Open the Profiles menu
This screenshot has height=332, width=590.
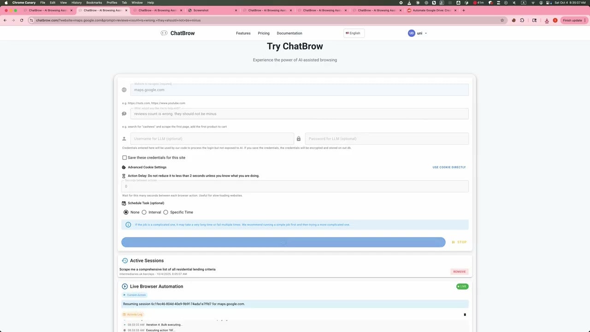click(x=112, y=3)
